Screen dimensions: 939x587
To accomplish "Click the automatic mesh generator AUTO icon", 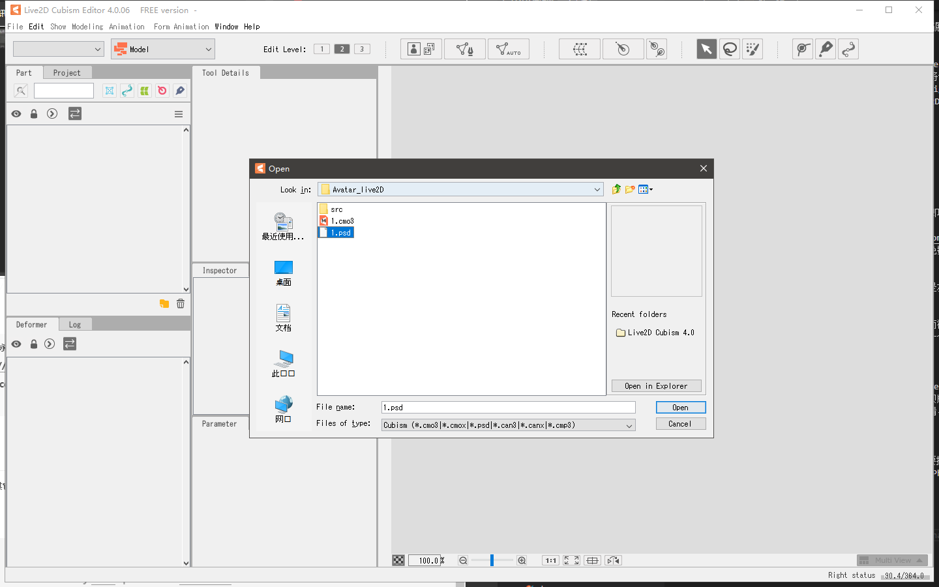I will [x=508, y=49].
